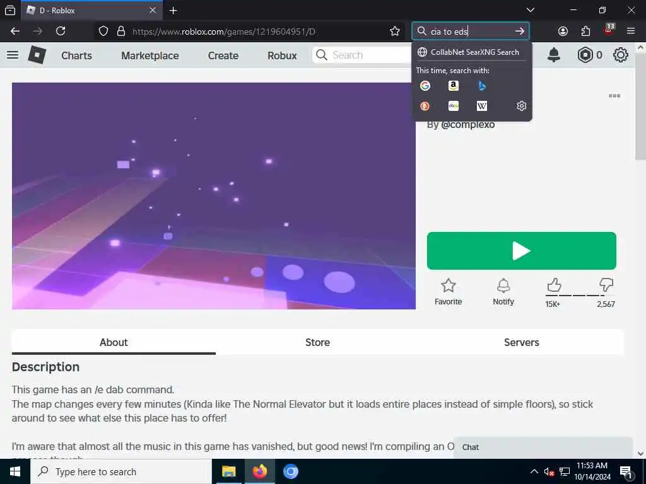The height and width of the screenshot is (484, 646).
Task: Open a new tab with the plus button
Action: pyautogui.click(x=173, y=10)
